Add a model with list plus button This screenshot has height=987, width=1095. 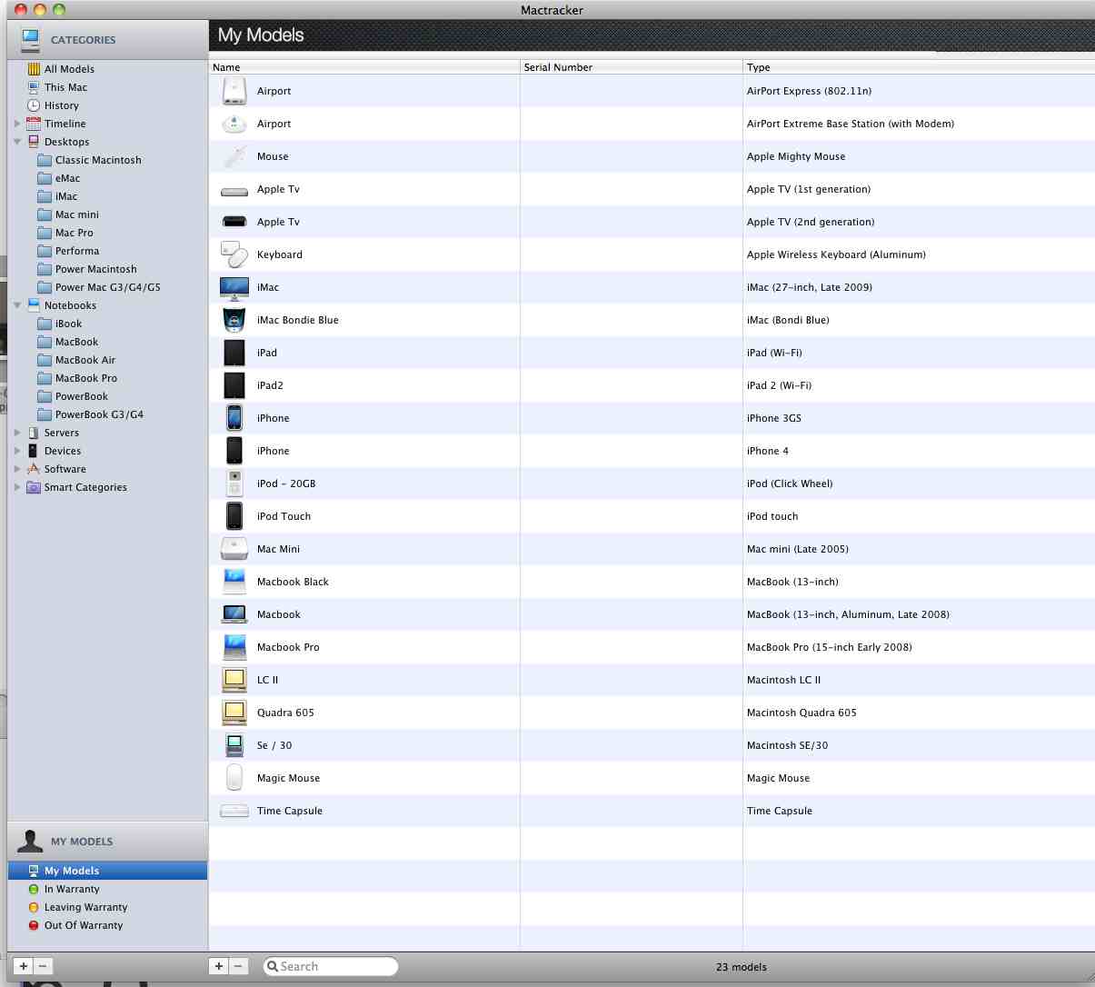coord(219,966)
